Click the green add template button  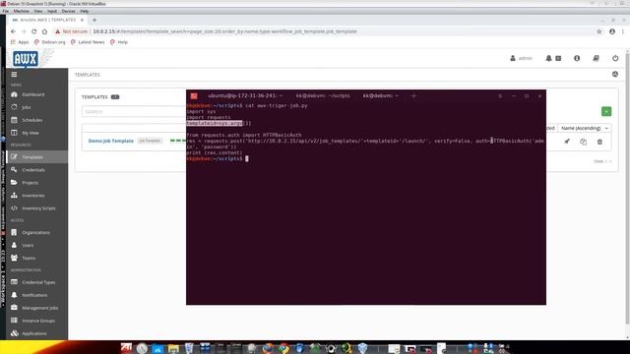pos(606,111)
